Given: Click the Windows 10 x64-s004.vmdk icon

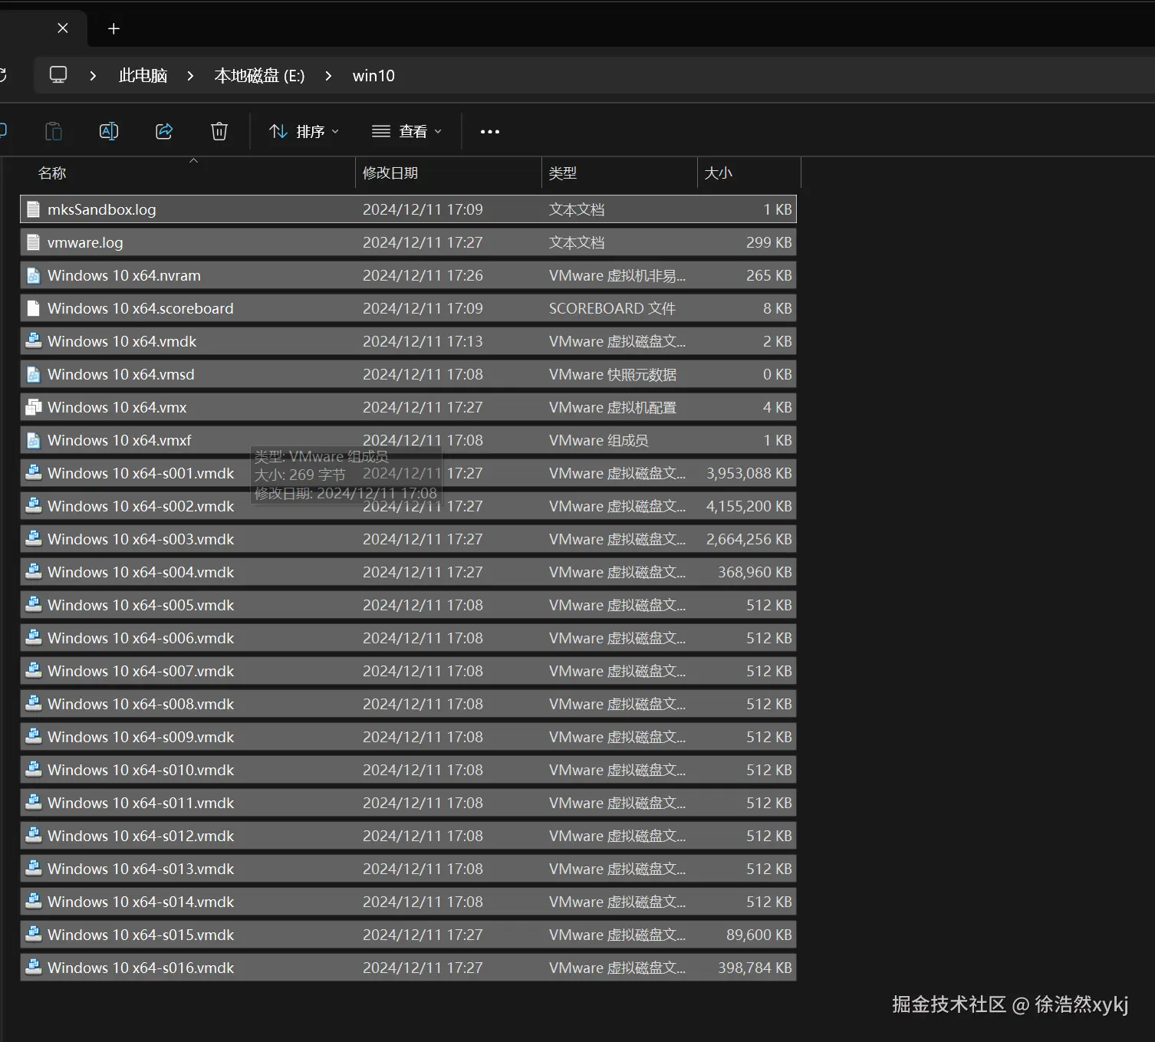Looking at the screenshot, I should (x=33, y=572).
